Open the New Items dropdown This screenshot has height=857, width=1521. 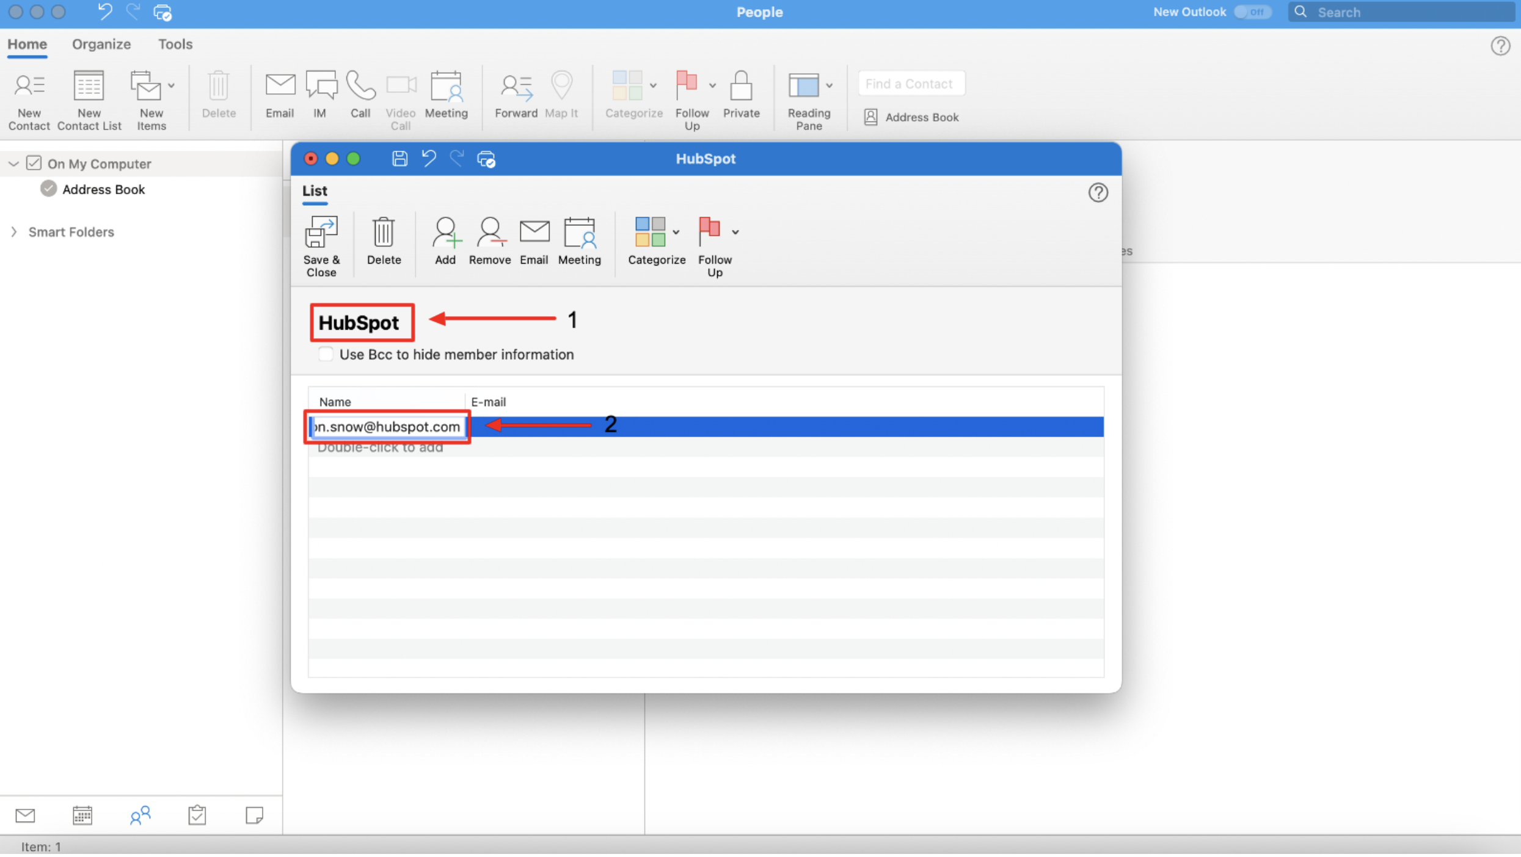[172, 85]
